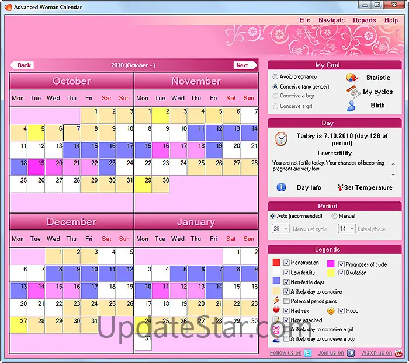This screenshot has height=363, width=409.
Task: Open the Statistic pie chart icon
Action: tap(352, 77)
